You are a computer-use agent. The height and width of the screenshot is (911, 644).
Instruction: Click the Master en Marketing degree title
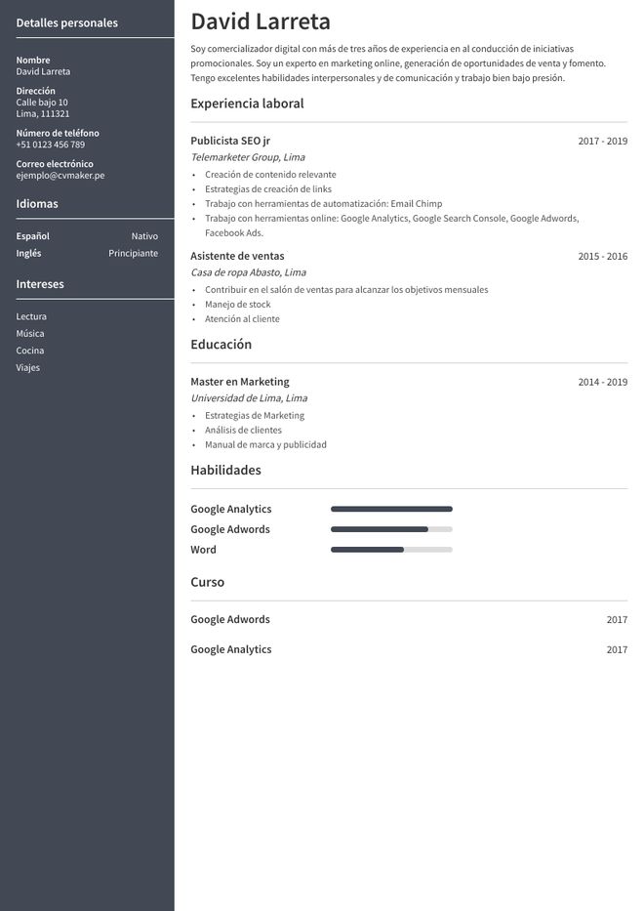[240, 382]
